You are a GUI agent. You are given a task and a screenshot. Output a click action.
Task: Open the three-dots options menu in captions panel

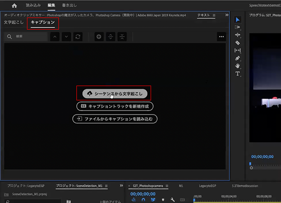(221, 36)
